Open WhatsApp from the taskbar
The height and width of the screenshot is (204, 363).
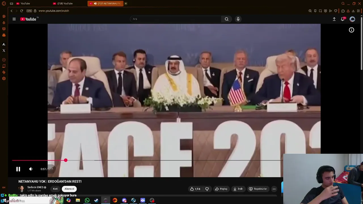[87, 200]
